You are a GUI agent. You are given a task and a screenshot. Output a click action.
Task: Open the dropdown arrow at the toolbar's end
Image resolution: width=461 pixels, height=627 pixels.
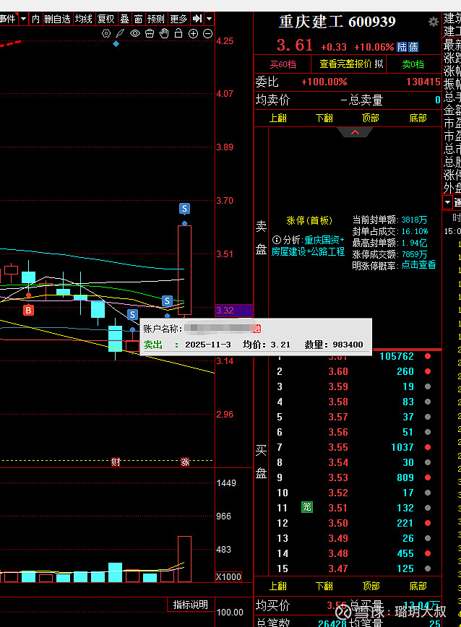click(x=209, y=19)
